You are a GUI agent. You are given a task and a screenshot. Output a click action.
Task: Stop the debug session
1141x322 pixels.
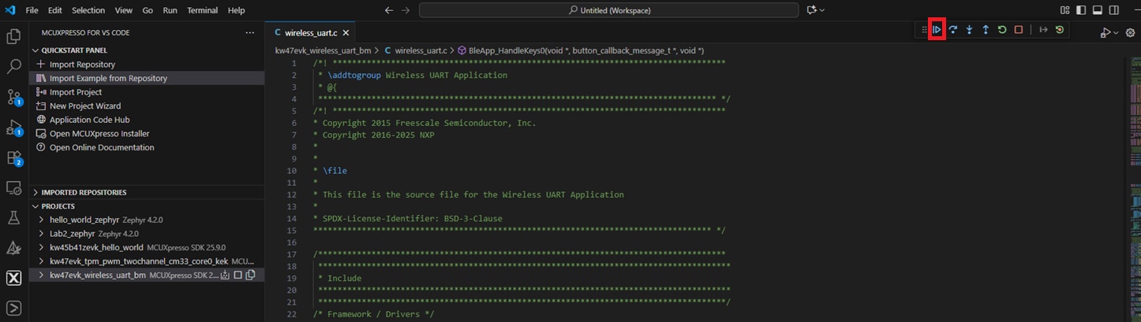(x=1019, y=30)
